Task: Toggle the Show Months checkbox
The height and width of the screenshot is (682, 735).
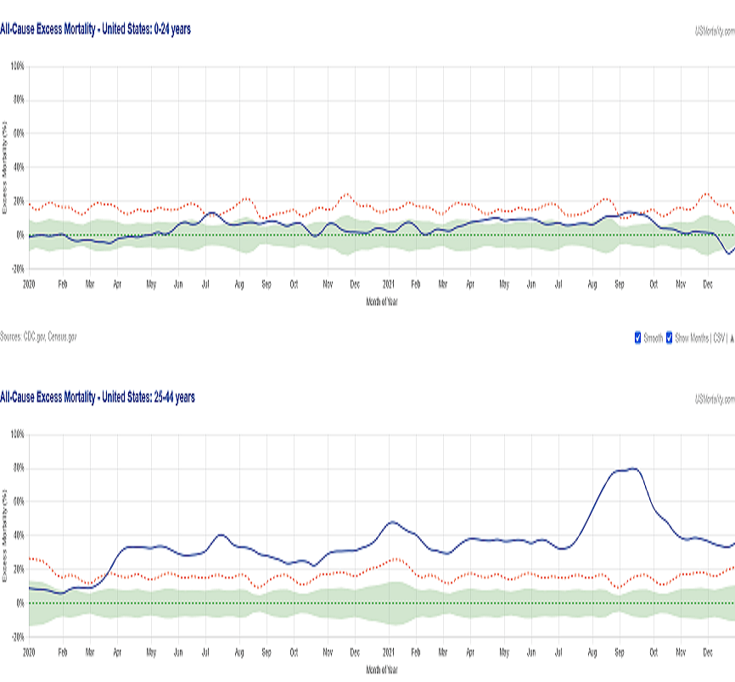Action: 670,338
